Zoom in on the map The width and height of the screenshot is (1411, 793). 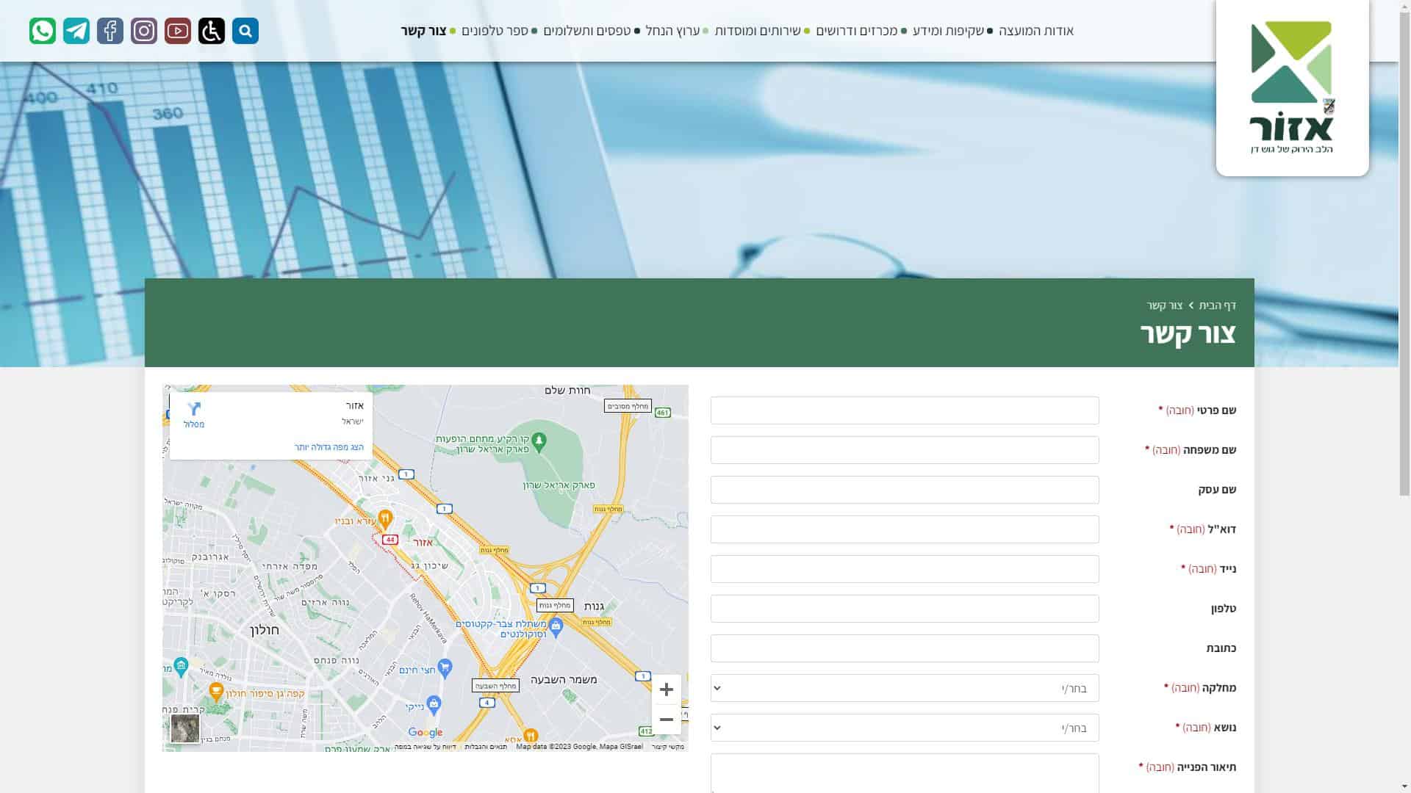667,689
